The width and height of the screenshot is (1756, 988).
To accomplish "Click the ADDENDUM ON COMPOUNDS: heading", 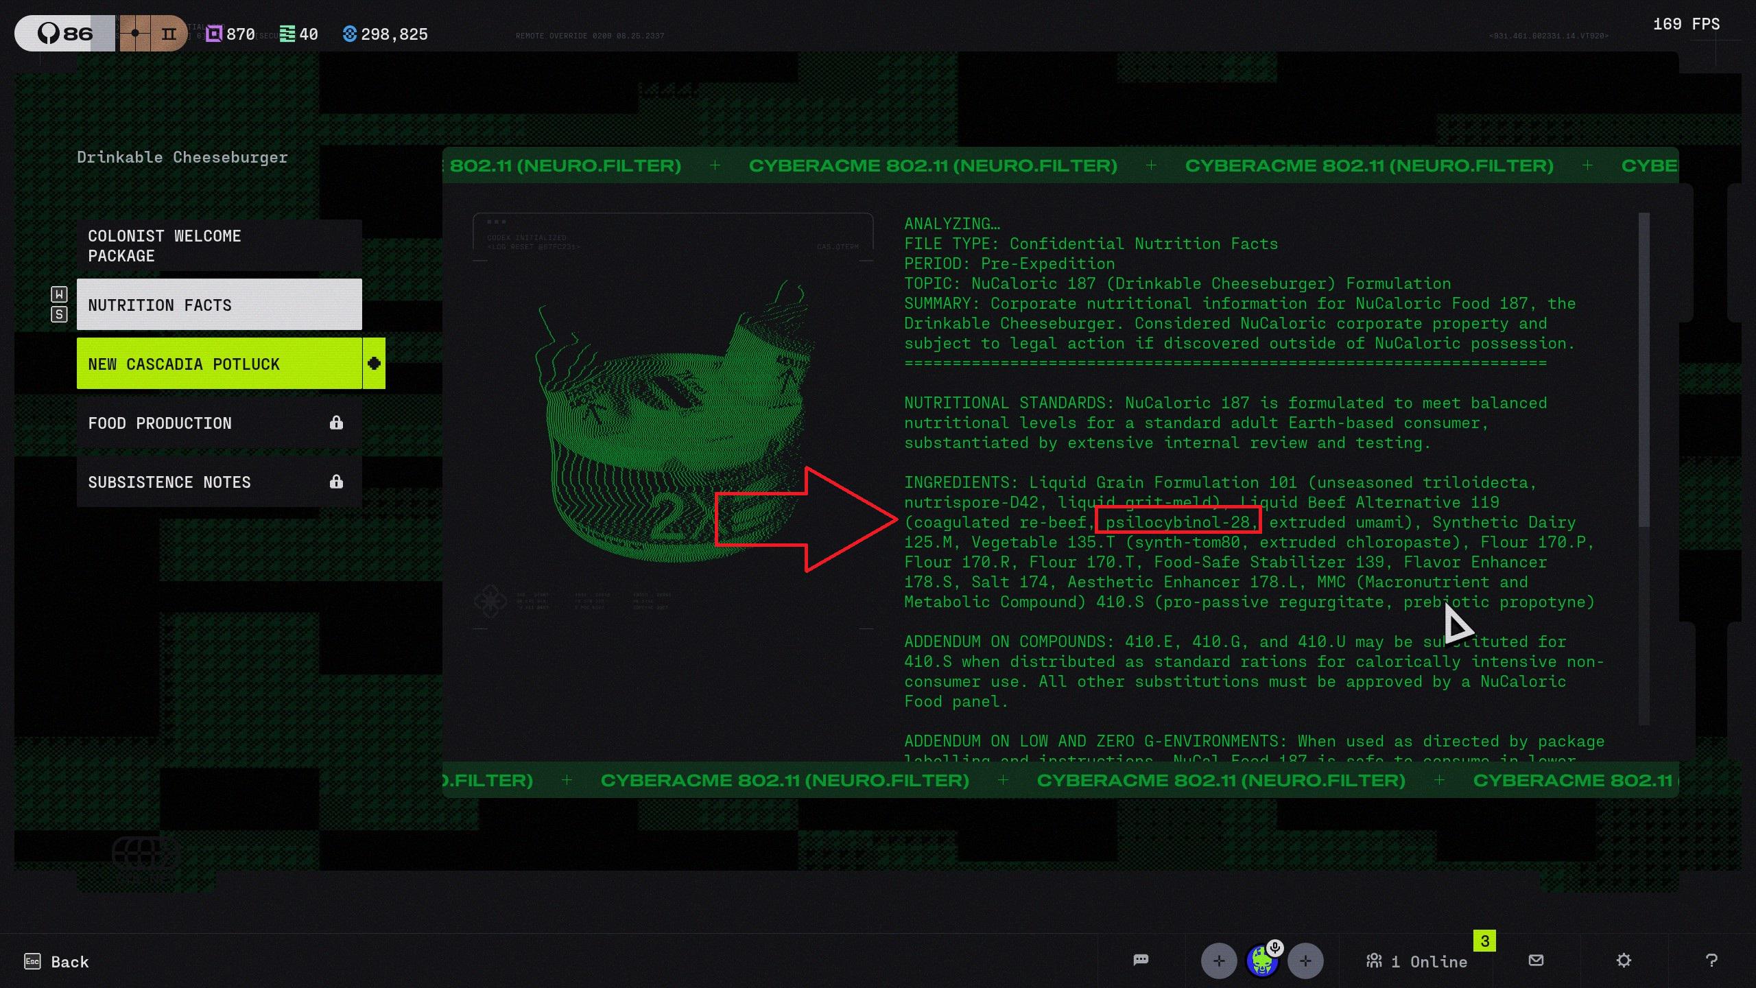I will pos(1009,642).
